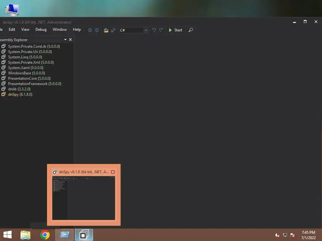Image resolution: width=322 pixels, height=241 pixels.
Task: Open the Window menu
Action: (x=60, y=29)
